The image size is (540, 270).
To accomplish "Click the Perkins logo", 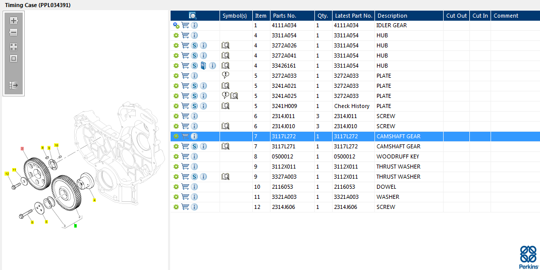I will pos(527,257).
